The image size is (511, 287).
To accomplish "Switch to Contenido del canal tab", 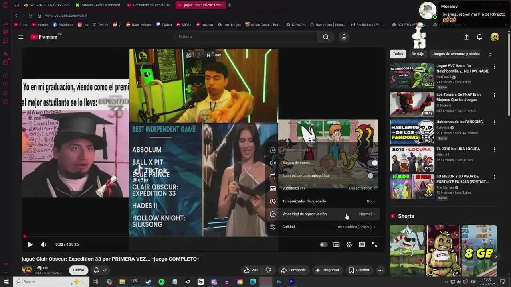I will [x=149, y=5].
